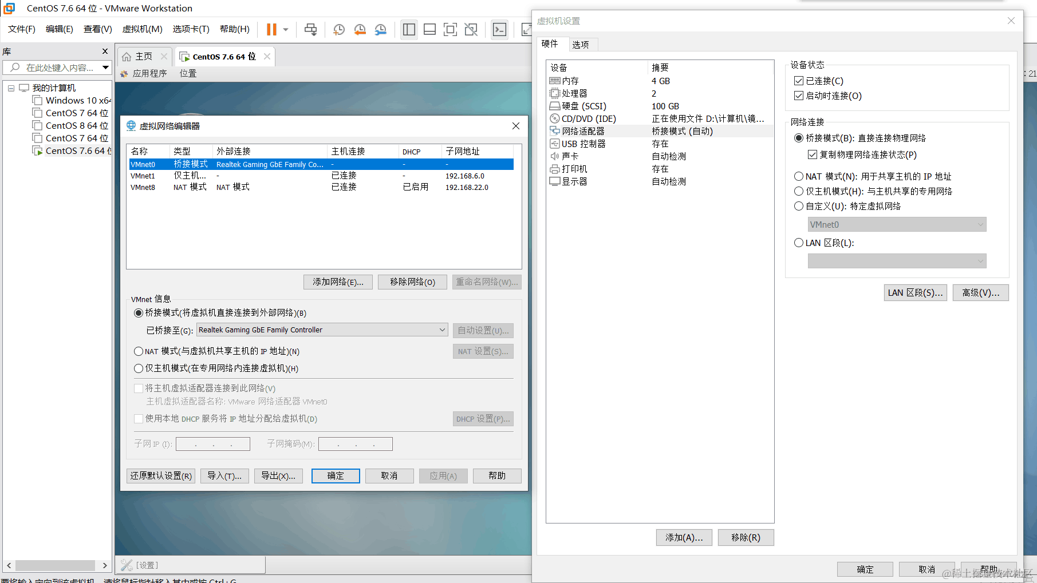The width and height of the screenshot is (1037, 583).
Task: Collapse 我的计算机 tree node
Action: [11, 88]
